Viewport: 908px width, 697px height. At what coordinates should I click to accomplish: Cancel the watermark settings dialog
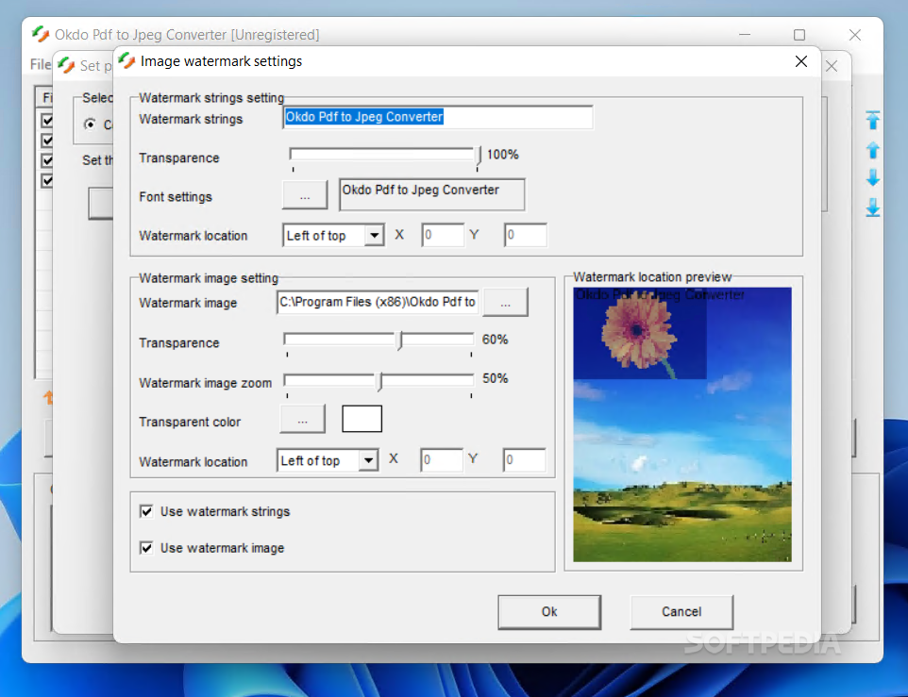click(x=681, y=612)
